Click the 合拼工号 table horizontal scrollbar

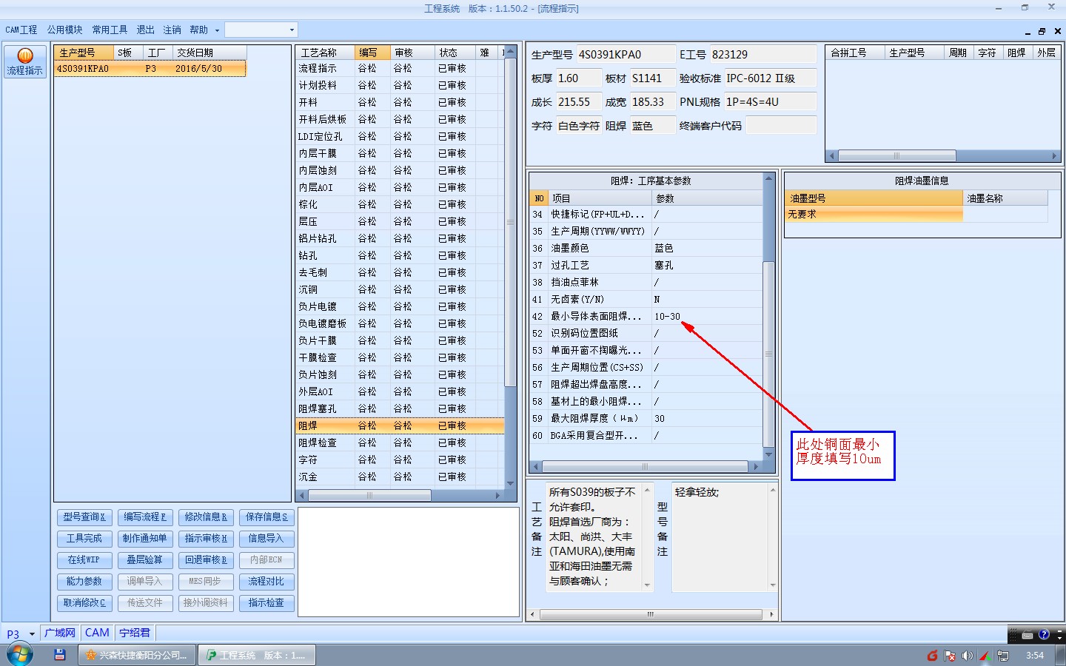coord(896,156)
